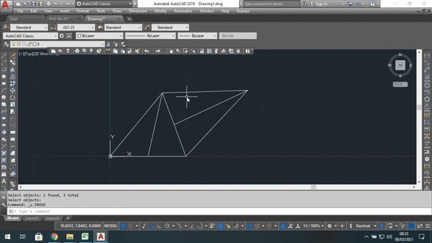The width and height of the screenshot is (432, 243).
Task: Click the Table Style icon
Action: [101, 27]
